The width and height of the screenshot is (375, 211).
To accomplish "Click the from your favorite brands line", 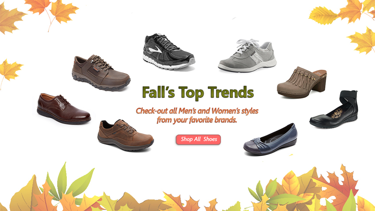I will pos(197,120).
